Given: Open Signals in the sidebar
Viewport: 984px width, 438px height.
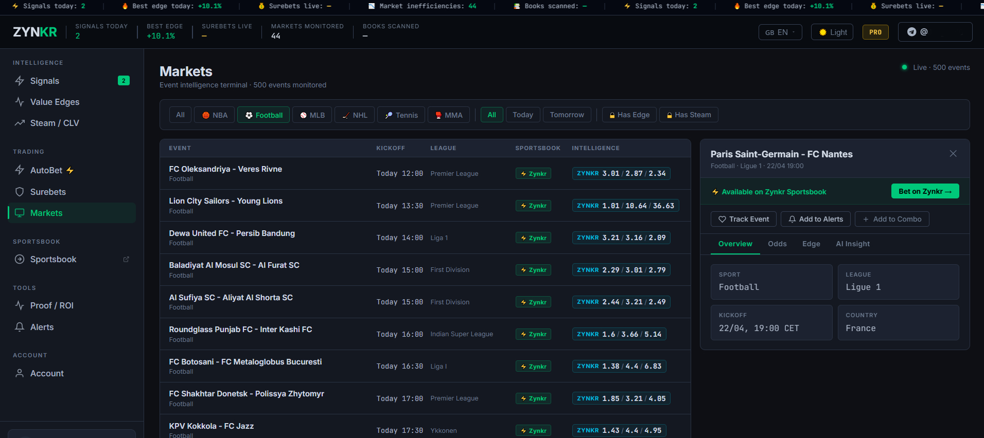Looking at the screenshot, I should point(72,81).
